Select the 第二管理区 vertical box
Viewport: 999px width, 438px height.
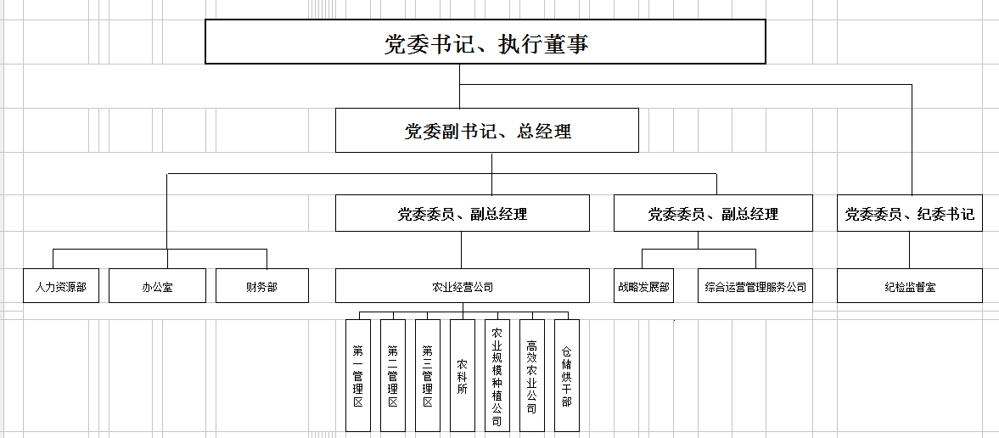pos(393,375)
